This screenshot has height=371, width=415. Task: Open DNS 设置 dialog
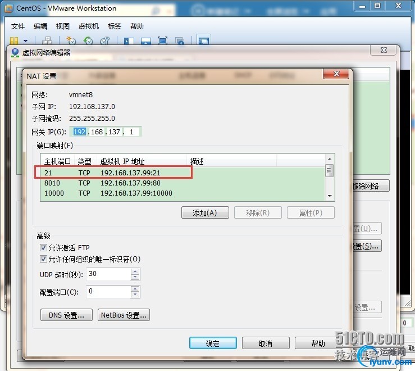66,315
